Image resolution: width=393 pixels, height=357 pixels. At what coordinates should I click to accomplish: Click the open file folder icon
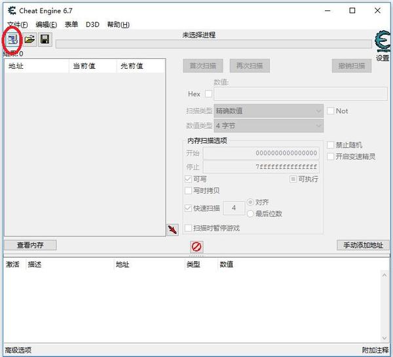click(x=30, y=39)
